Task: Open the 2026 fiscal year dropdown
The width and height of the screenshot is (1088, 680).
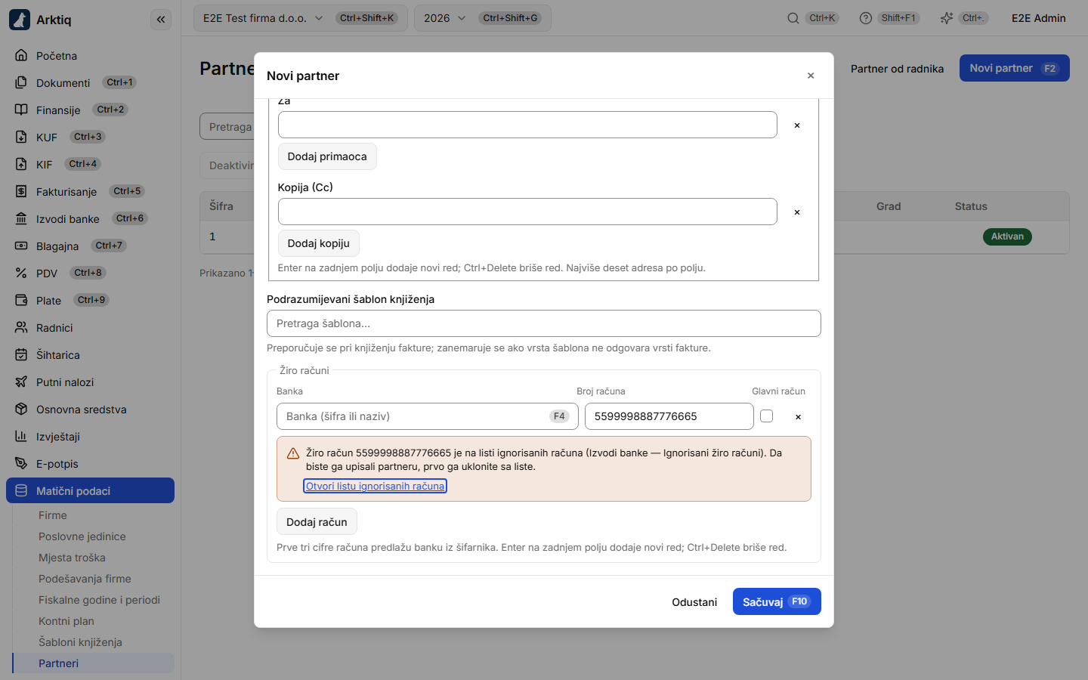Action: tap(482, 18)
